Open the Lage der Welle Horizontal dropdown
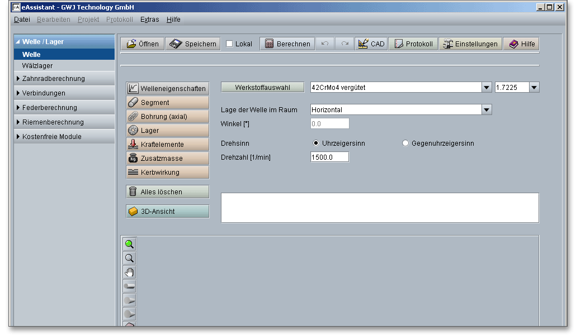This screenshot has width=576, height=335. click(486, 110)
